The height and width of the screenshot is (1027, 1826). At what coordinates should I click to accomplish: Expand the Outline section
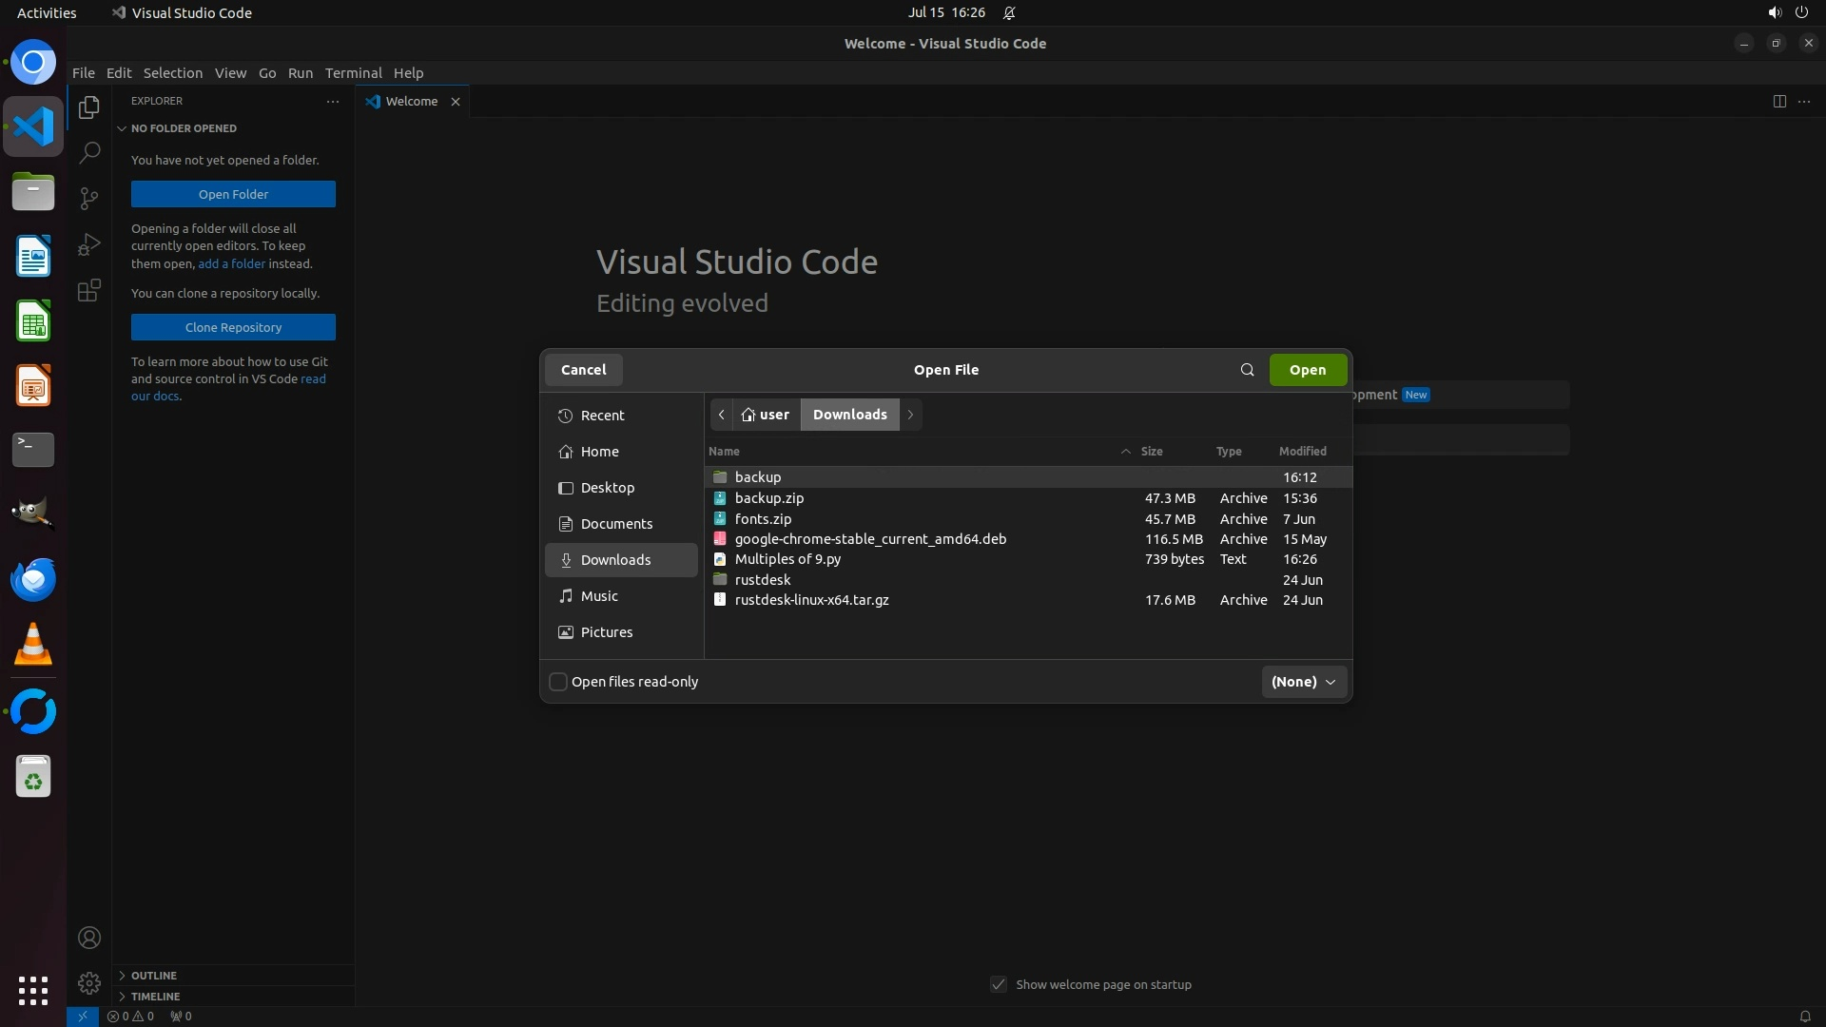pos(153,976)
